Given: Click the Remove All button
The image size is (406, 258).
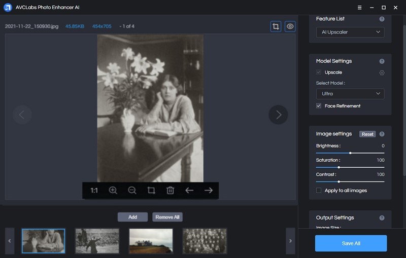Looking at the screenshot, I should click(x=167, y=217).
